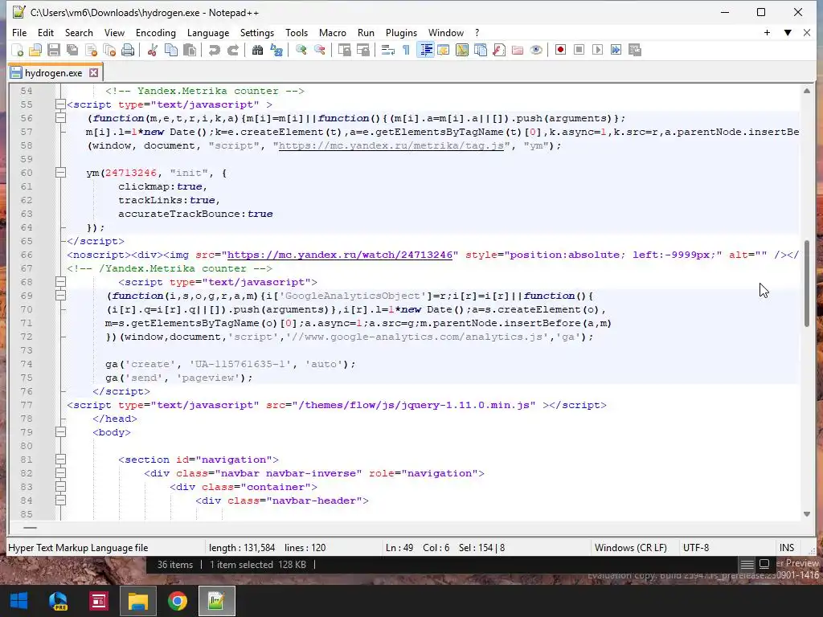Open the Edit menu
The image size is (823, 617).
(46, 32)
